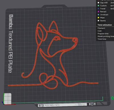Screen dimensions: 114x110
Task: Toggle the Gap infill legend entry
Action: [x=103, y=3]
